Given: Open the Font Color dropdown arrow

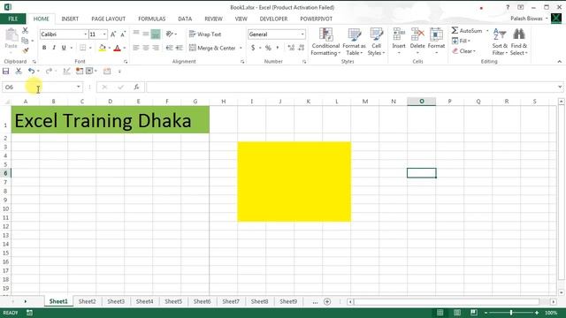Looking at the screenshot, I should (x=124, y=48).
